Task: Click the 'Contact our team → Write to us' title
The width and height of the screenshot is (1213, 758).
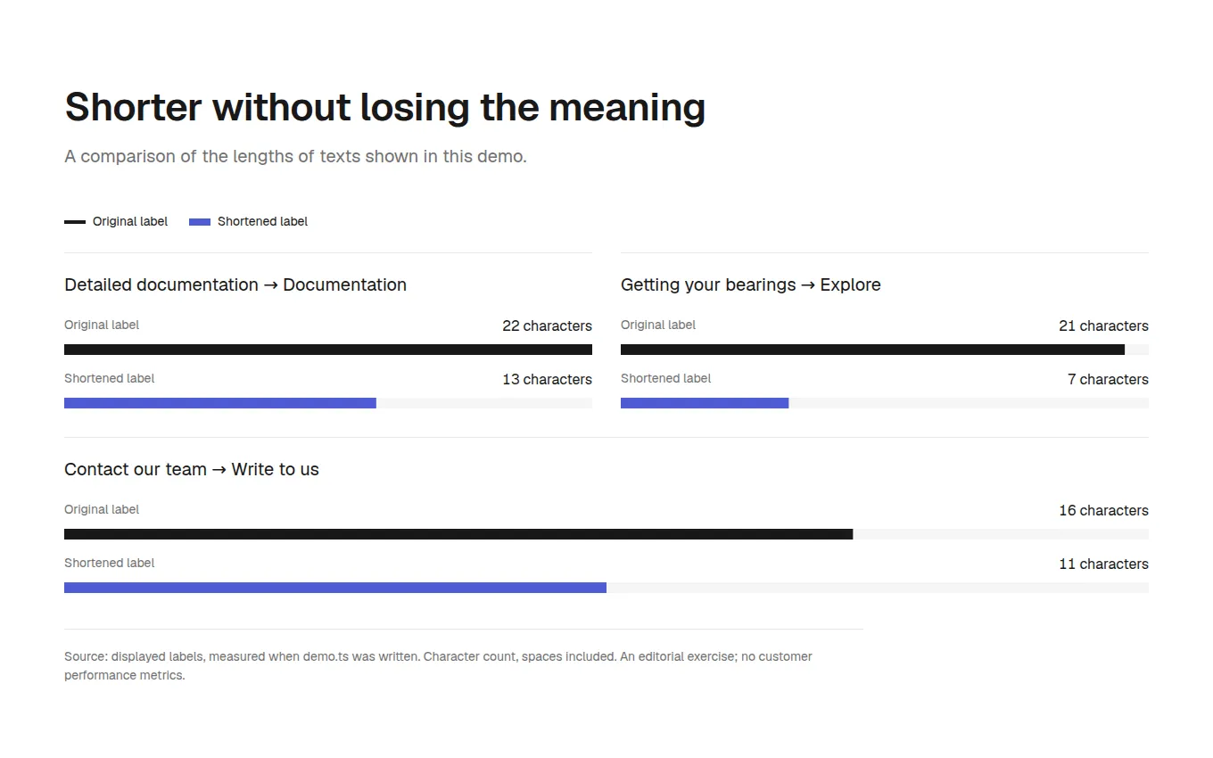Action: (192, 469)
